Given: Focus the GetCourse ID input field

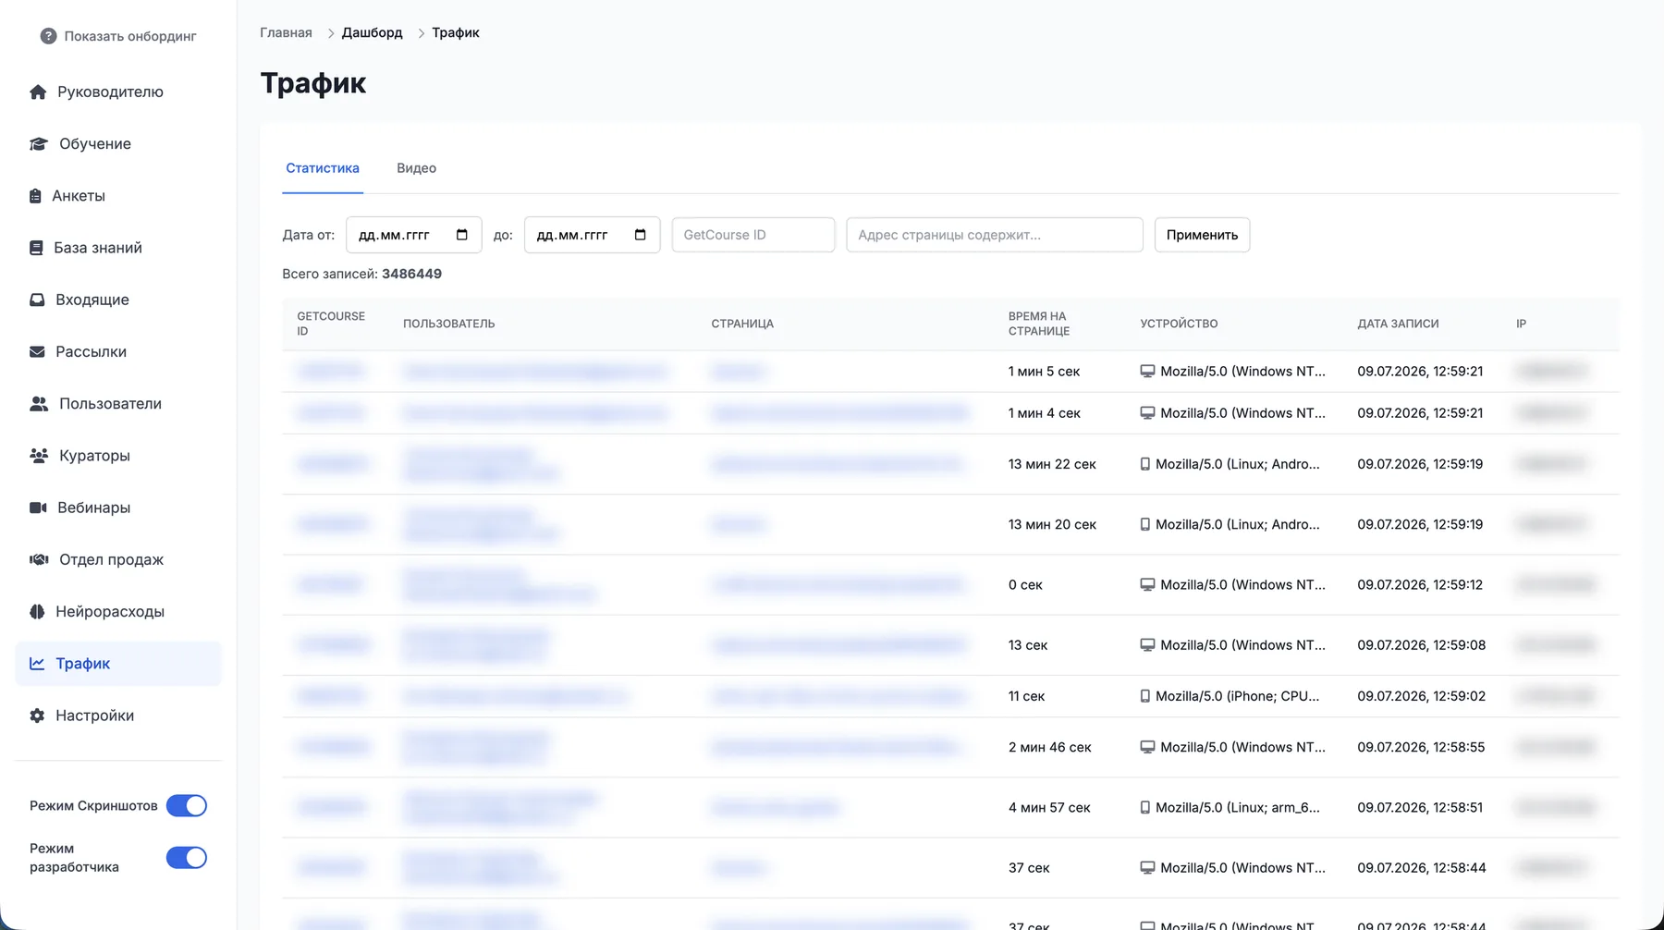Looking at the screenshot, I should coord(753,235).
